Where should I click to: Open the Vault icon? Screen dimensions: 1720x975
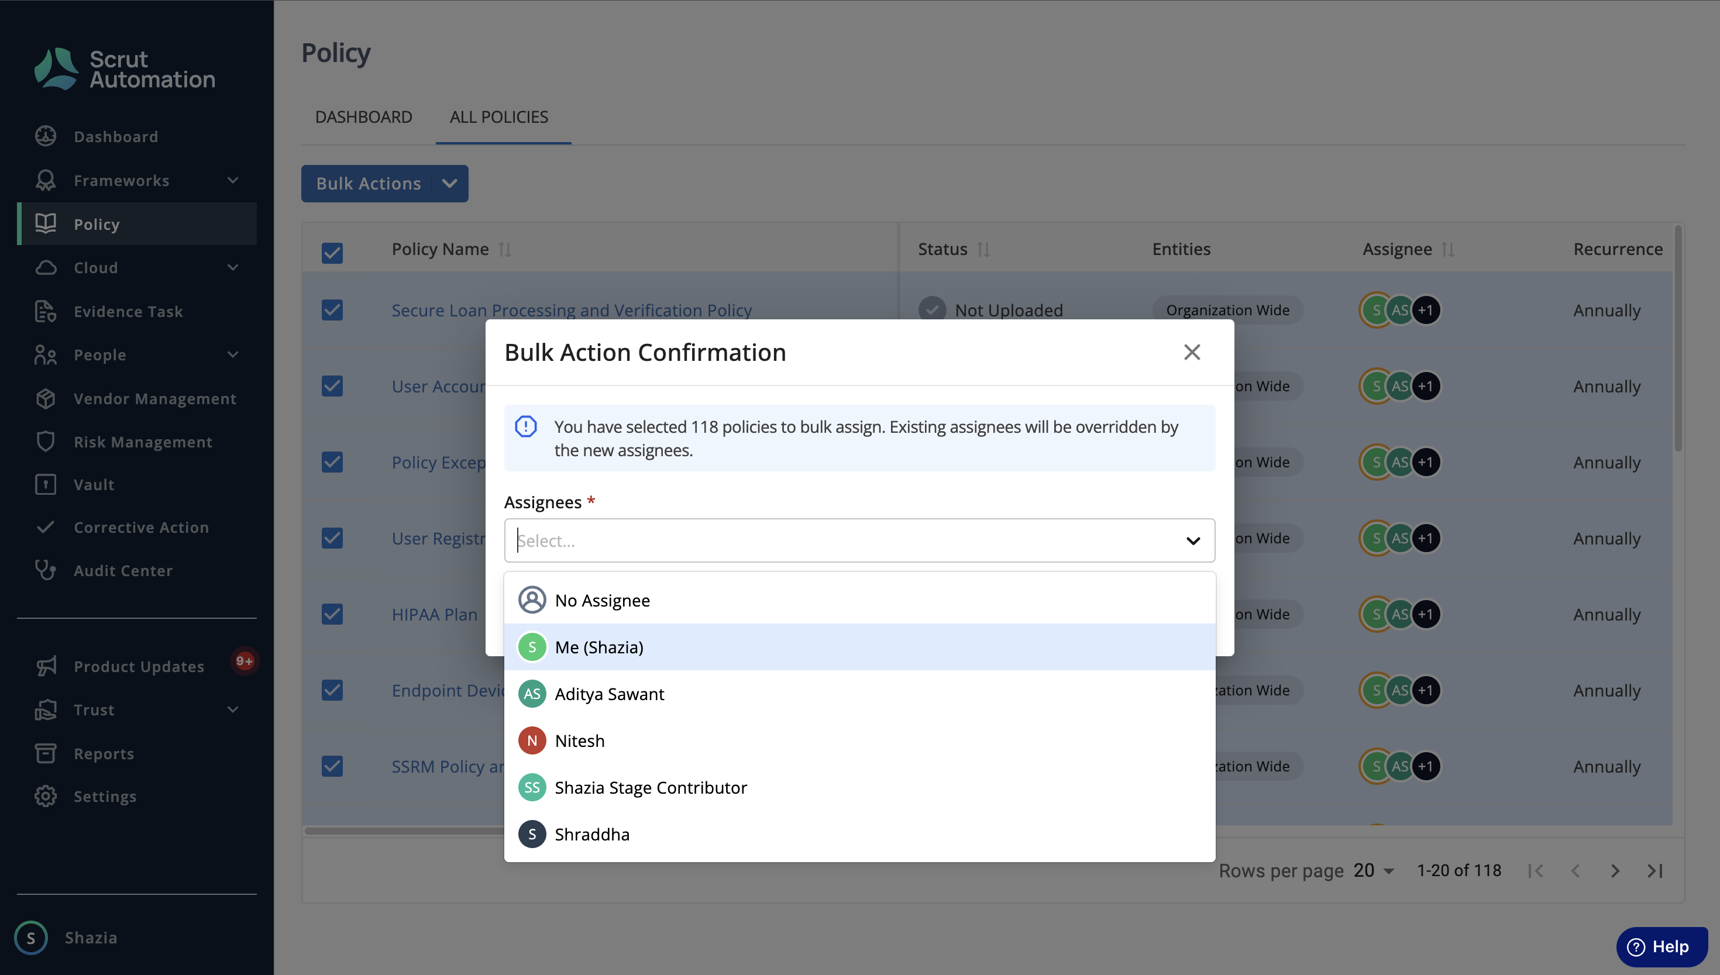[x=46, y=484]
